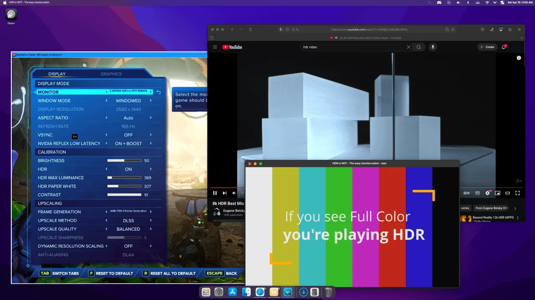This screenshot has height=300, width=535.
Task: Expand the UPSCALE METHOD DLSS option
Action: pyautogui.click(x=150, y=220)
